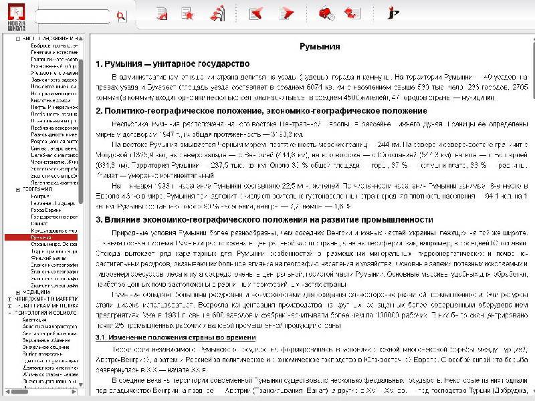
Task: Open the Жизнь со старым человеком item
Action: (x=49, y=374)
